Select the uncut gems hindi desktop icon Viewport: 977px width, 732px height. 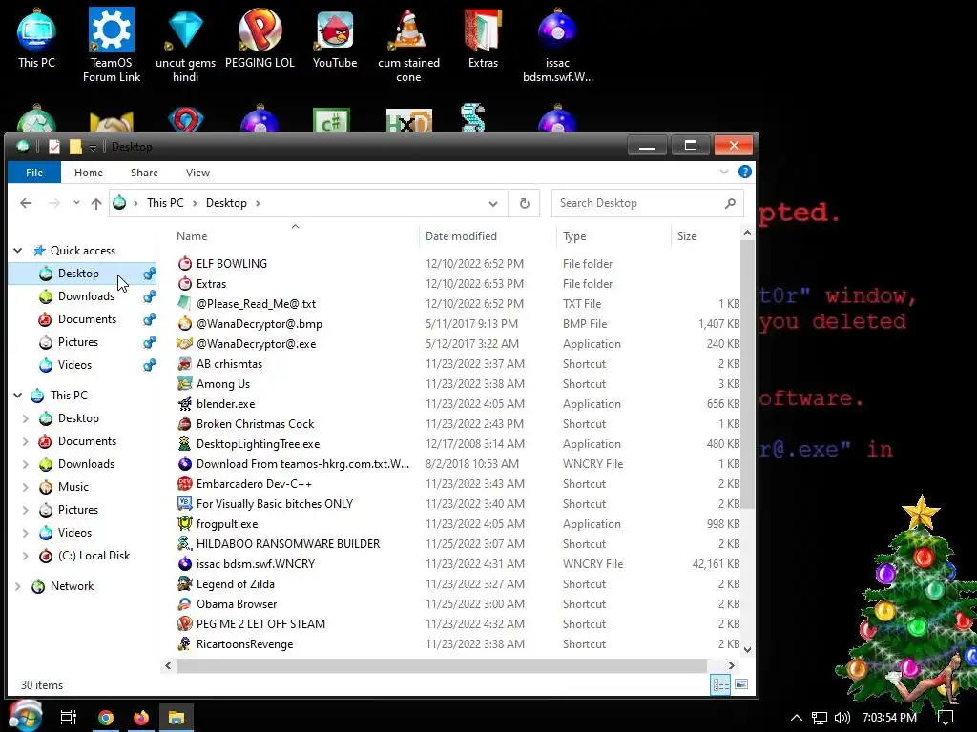185,45
